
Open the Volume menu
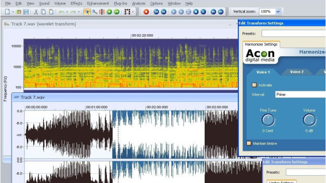coord(60,3)
